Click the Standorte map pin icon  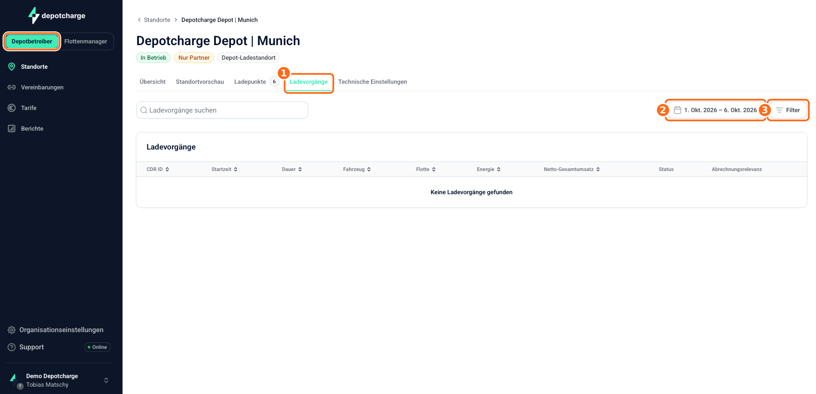[x=12, y=67]
